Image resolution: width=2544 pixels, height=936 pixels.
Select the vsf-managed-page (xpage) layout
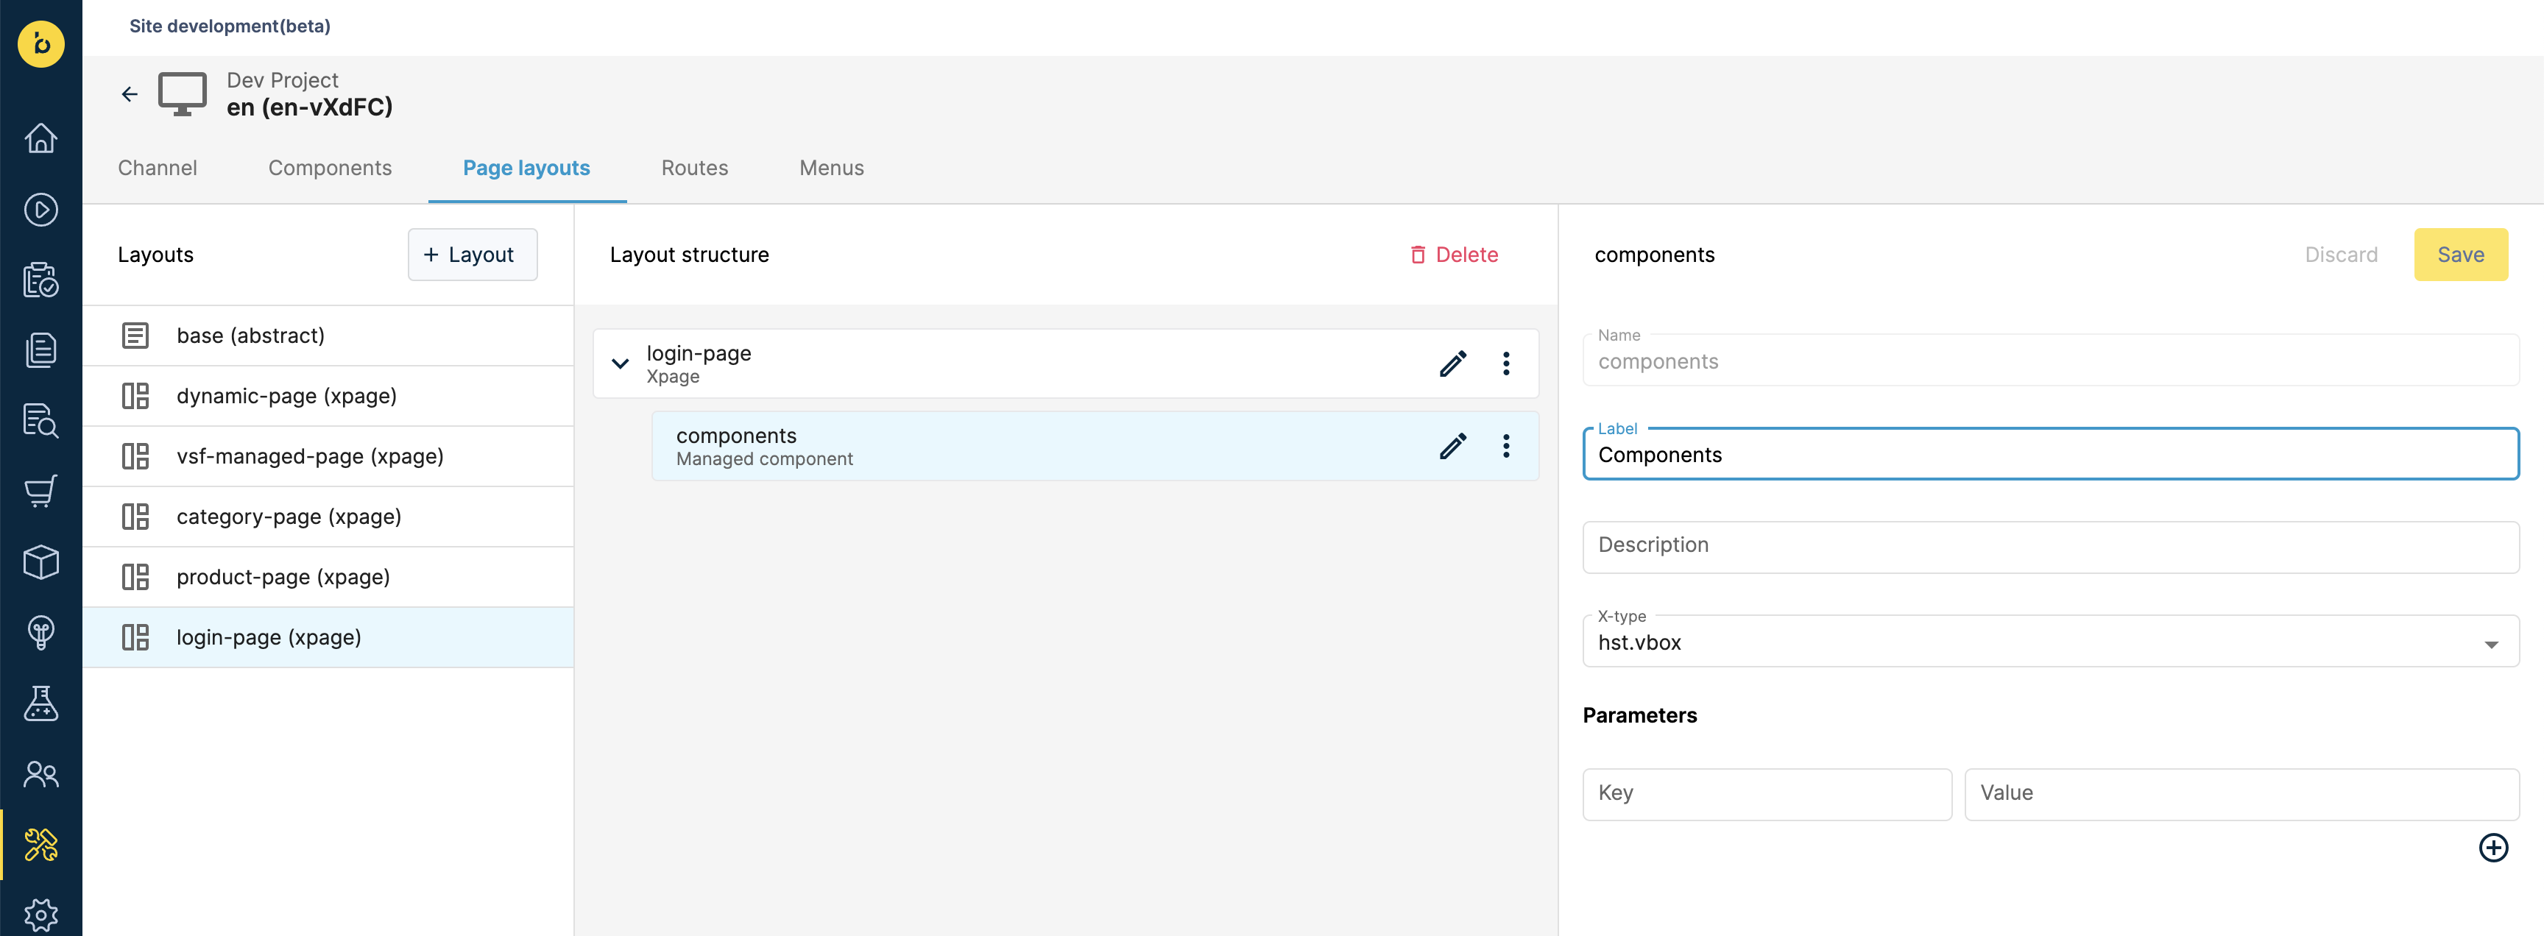328,456
